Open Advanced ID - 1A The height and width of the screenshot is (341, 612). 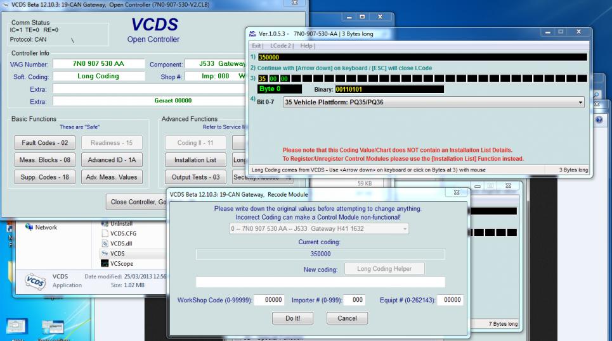coord(112,160)
